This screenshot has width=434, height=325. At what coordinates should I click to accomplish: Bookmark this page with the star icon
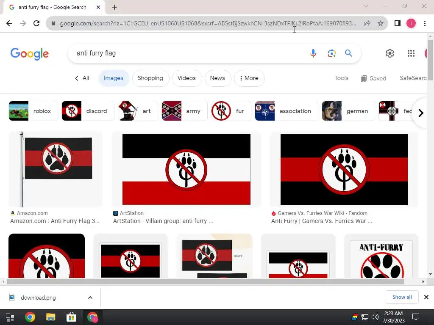[381, 24]
